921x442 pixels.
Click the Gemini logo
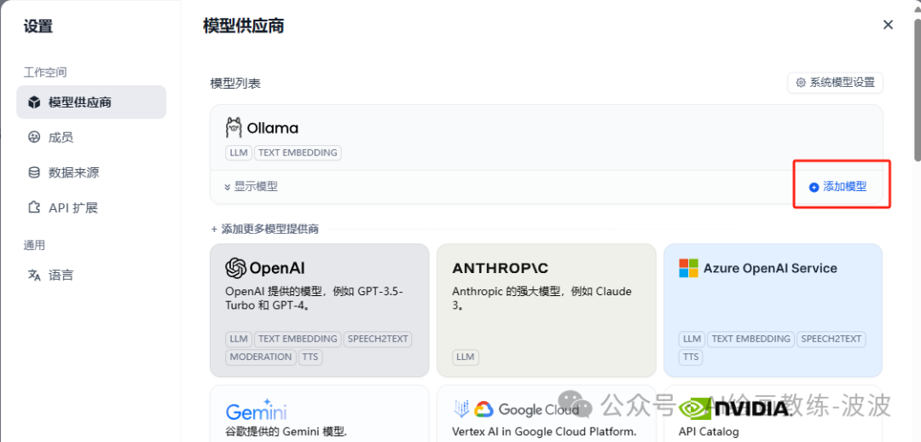[256, 409]
